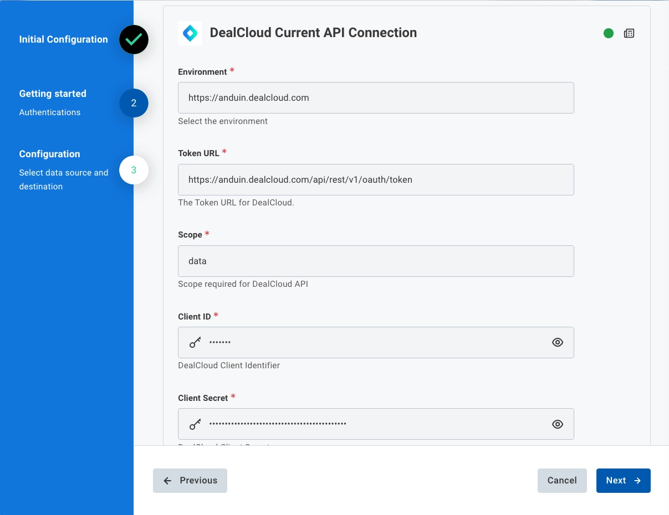Click the 'Select the environment' hint text
This screenshot has height=515, width=669.
coord(223,121)
